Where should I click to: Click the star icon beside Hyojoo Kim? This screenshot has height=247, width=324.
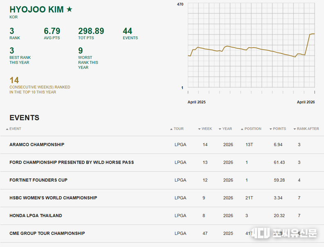tap(70, 9)
